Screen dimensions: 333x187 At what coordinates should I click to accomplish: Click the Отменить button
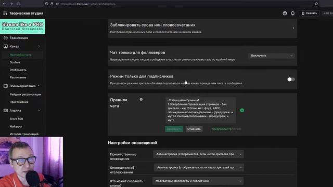194,129
